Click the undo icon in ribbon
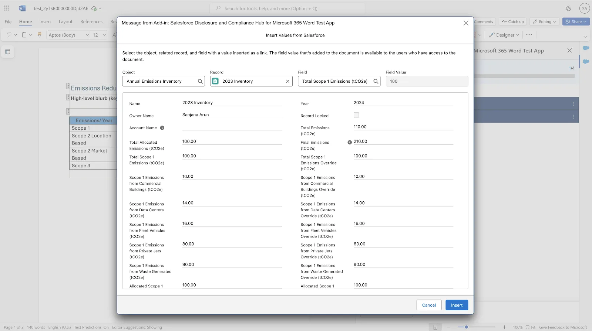The image size is (592, 331). click(9, 35)
